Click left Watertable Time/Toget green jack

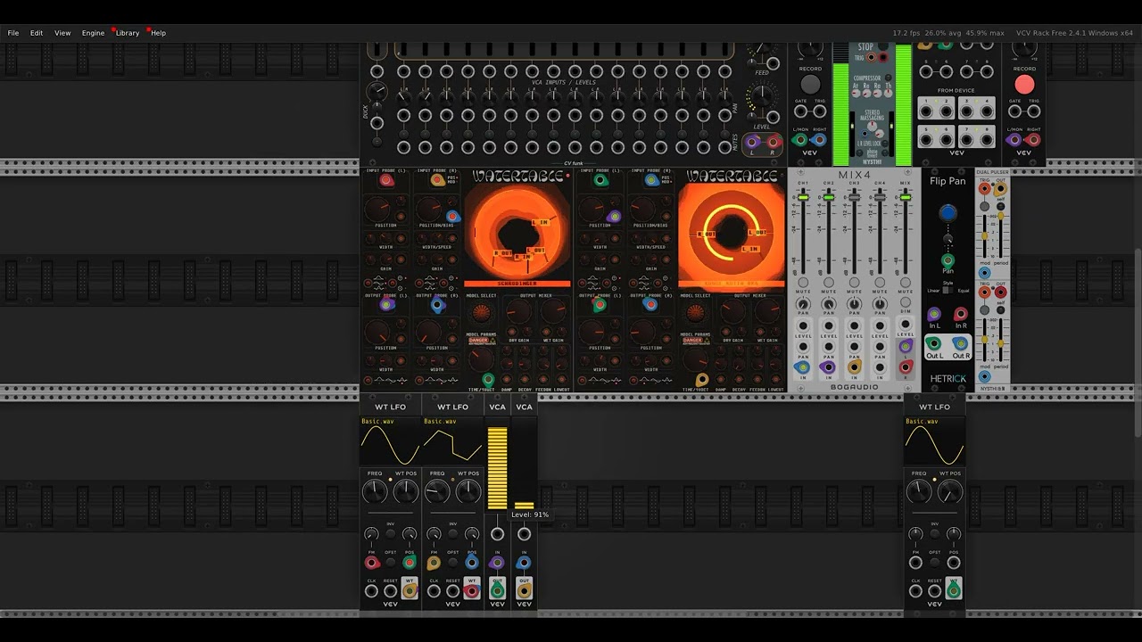(x=488, y=380)
